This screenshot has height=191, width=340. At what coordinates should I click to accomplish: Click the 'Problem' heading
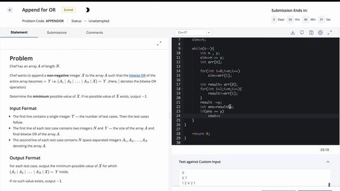pos(21,58)
